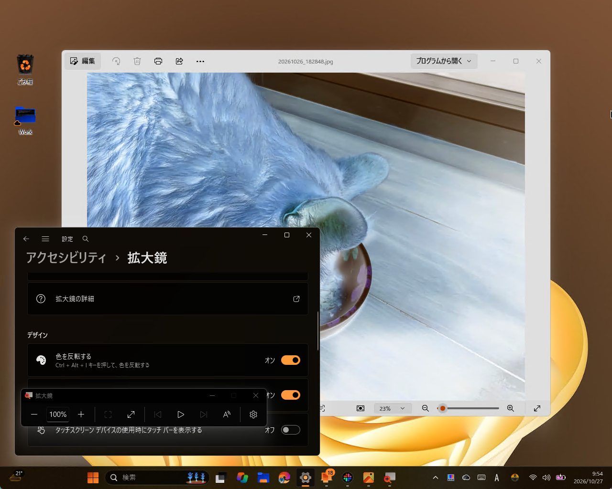Image resolution: width=612 pixels, height=489 pixels.
Task: Increase magnification with Magnifier plus button
Action: pyautogui.click(x=81, y=415)
